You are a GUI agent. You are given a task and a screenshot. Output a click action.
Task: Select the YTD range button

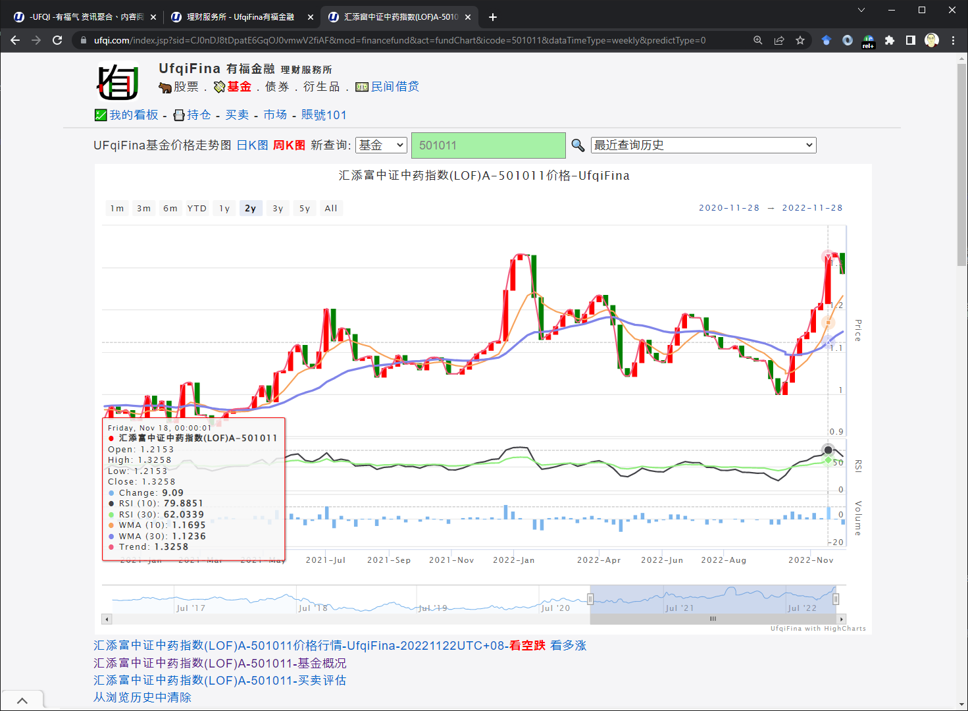coord(197,209)
